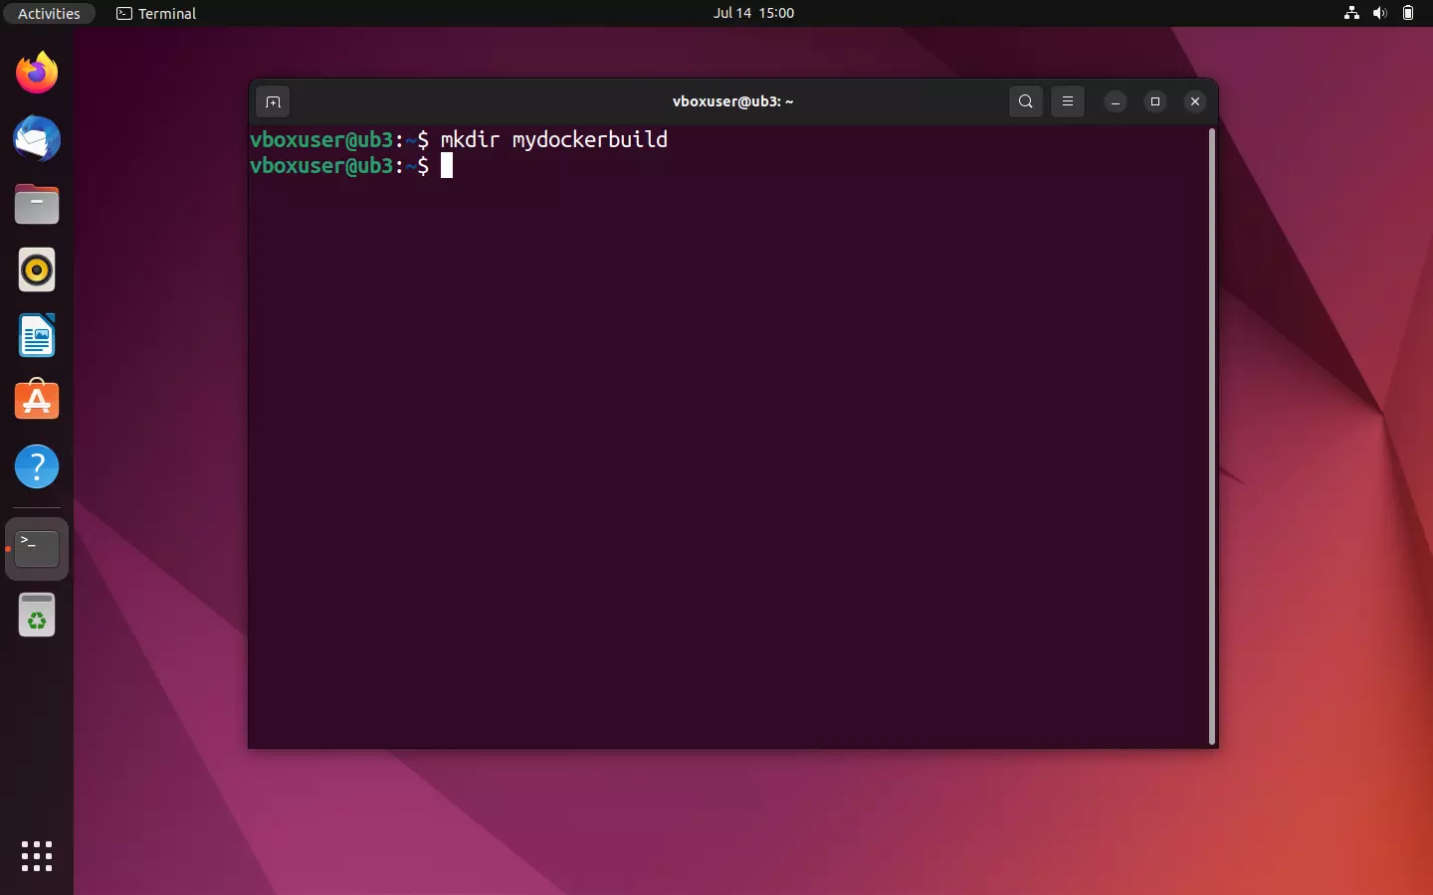Launch Thunderbird mail client
The width and height of the screenshot is (1433, 895).
[36, 139]
